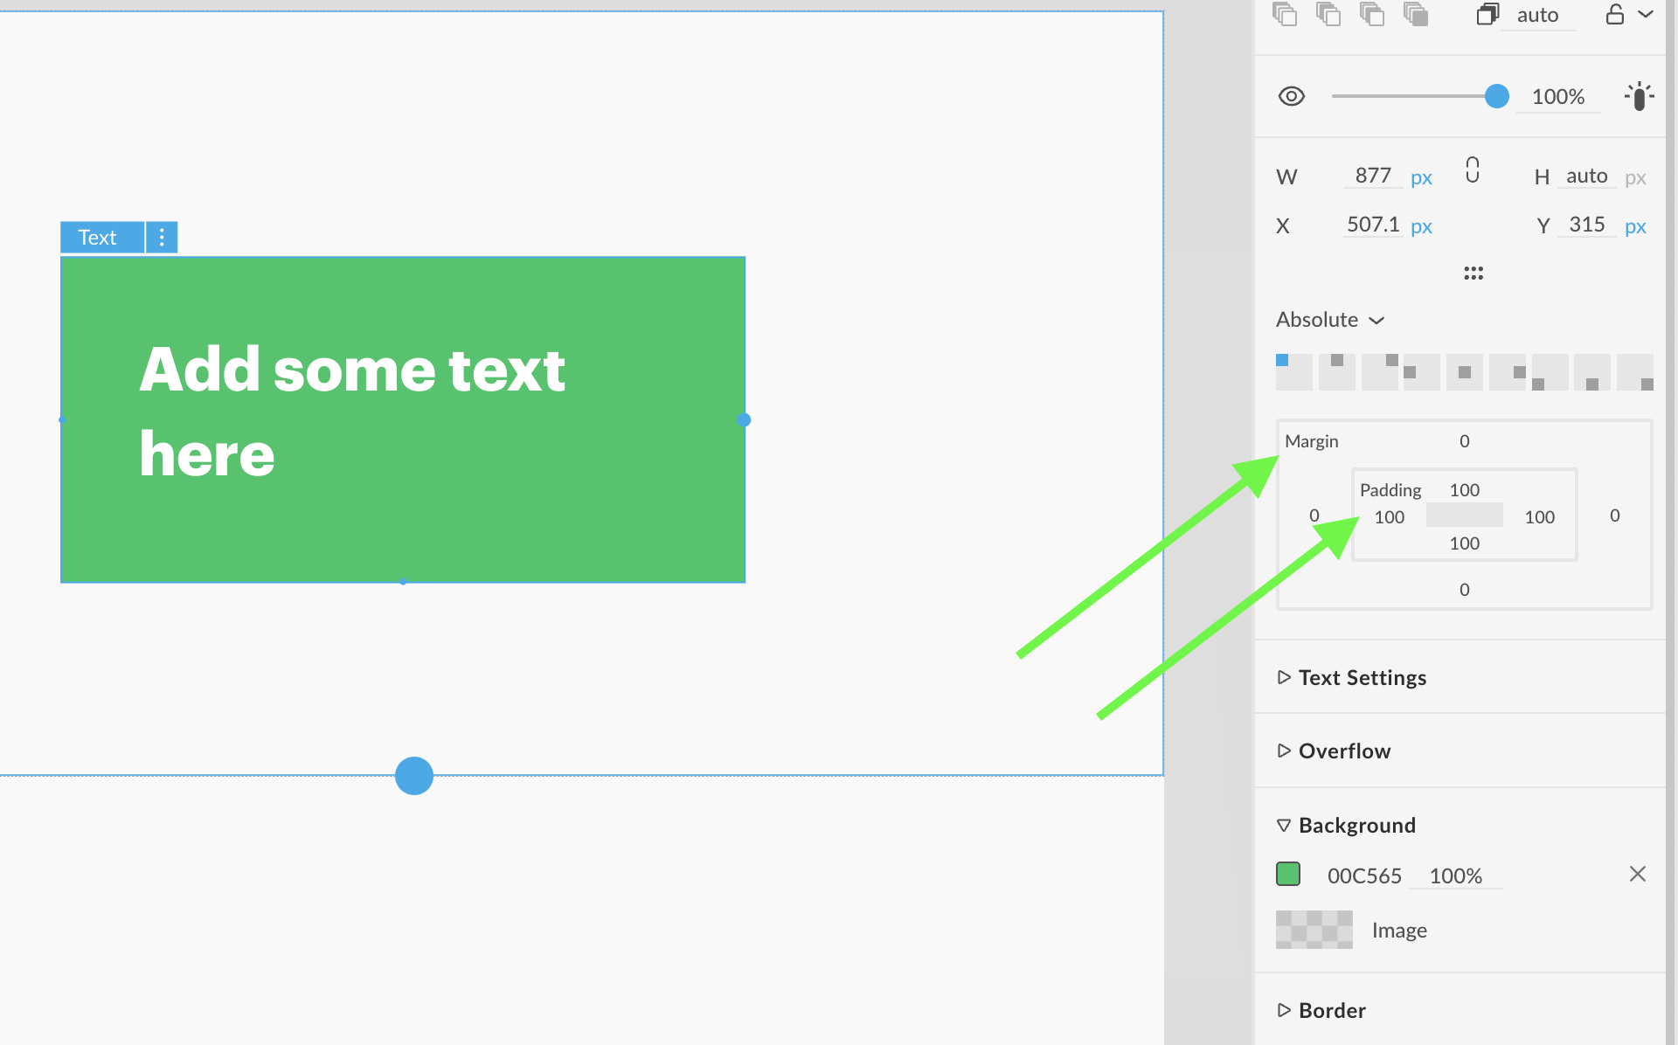Click the lock aspect ratio link icon
Image resolution: width=1678 pixels, height=1045 pixels.
click(x=1473, y=170)
